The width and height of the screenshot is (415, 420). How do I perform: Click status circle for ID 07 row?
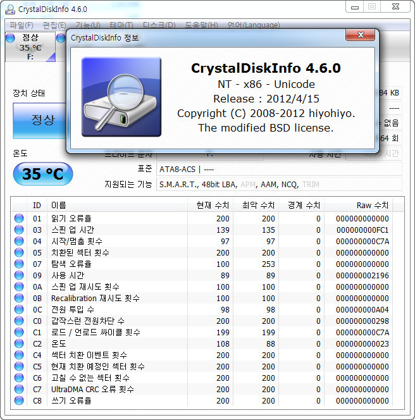19,264
